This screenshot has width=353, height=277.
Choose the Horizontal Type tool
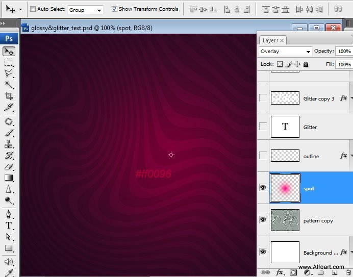pyautogui.click(x=9, y=225)
